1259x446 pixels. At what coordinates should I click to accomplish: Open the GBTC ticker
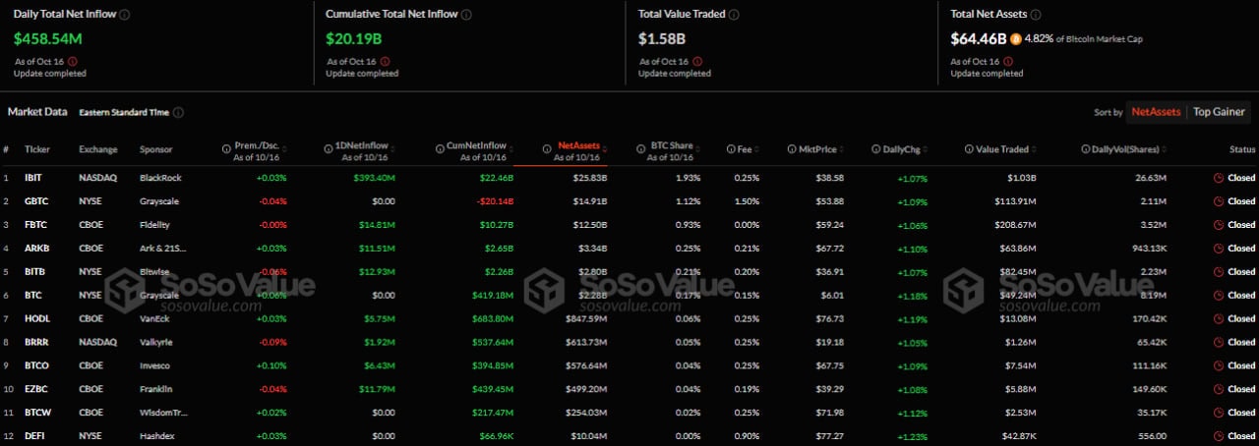36,201
